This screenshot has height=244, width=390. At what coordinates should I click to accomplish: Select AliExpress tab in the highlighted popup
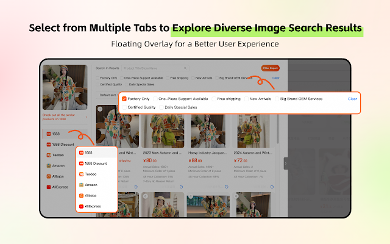[97, 206]
